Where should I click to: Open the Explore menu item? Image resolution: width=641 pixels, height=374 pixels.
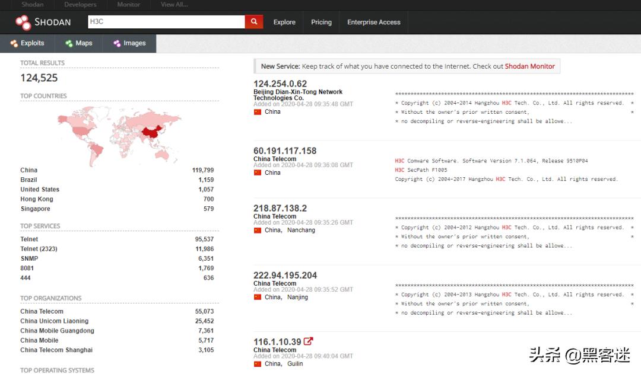point(284,23)
